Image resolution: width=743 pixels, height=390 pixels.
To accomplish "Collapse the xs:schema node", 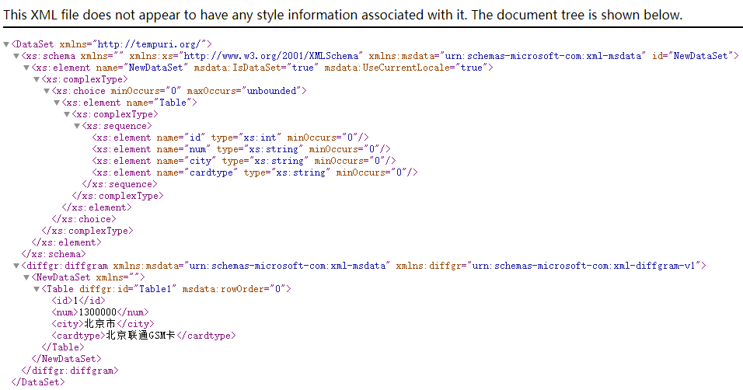I will (x=17, y=57).
